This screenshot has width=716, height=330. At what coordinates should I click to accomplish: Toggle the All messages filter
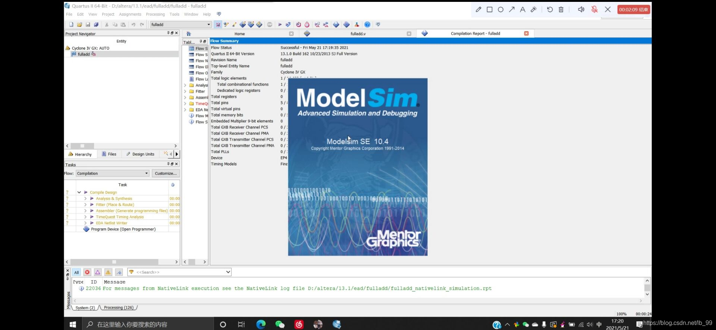click(76, 272)
